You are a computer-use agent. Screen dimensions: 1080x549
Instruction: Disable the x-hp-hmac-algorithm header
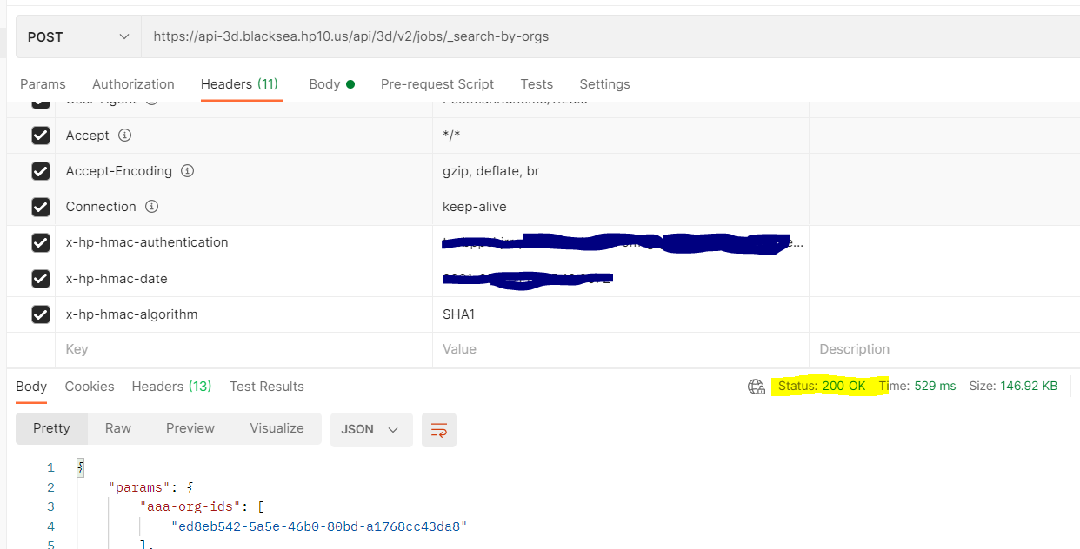41,314
